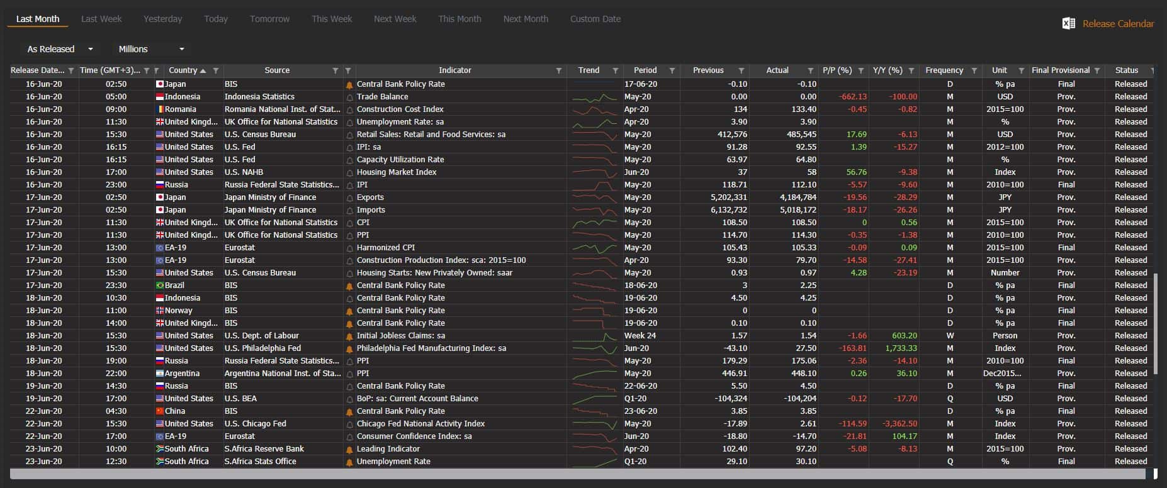Click the vertical scrollbar thumb

tap(1156, 323)
